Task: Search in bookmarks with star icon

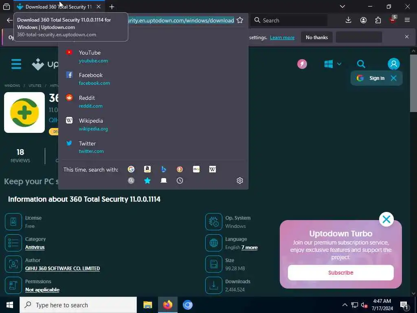Action: (147, 181)
